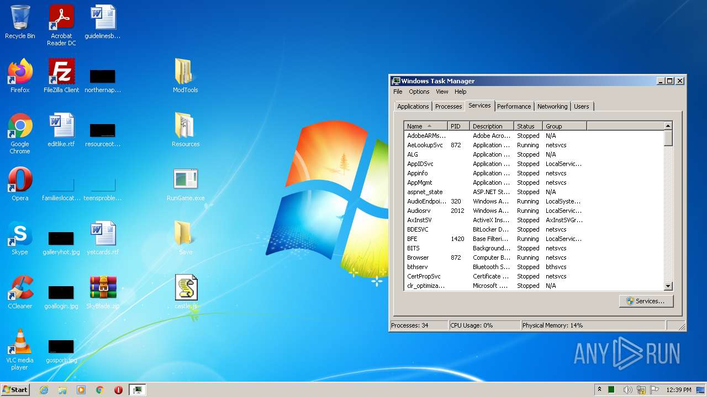
Task: Select the northernap file icon
Action: (103, 81)
